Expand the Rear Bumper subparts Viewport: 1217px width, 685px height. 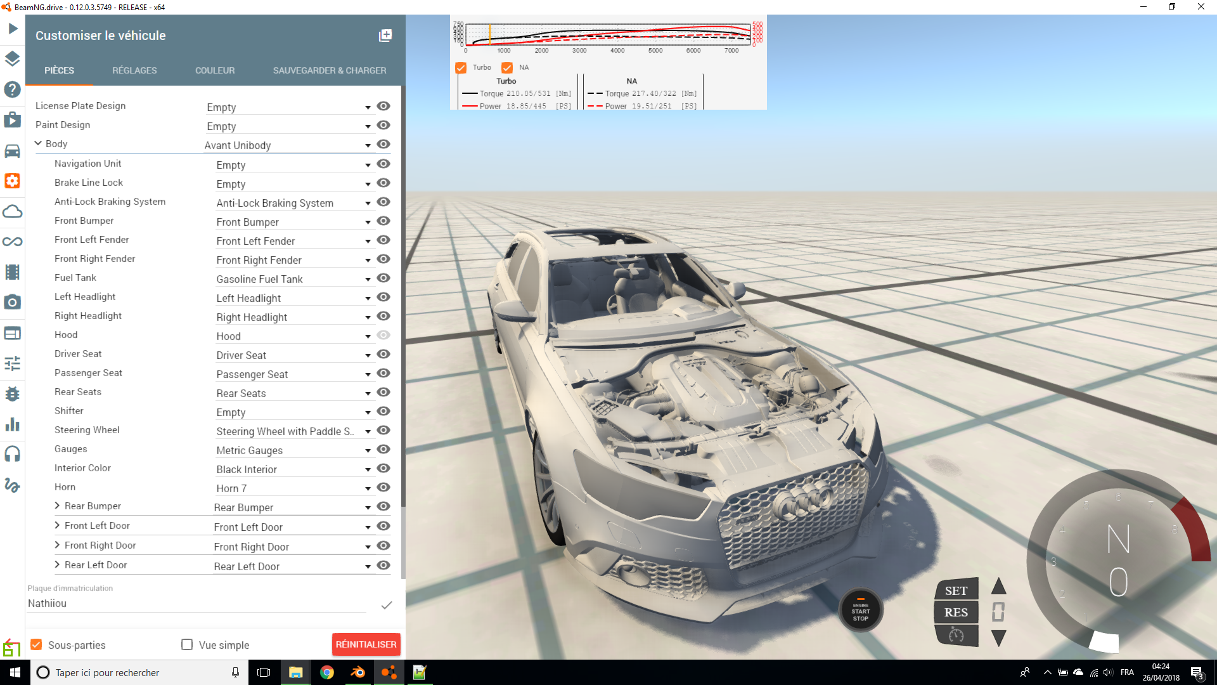coord(57,506)
